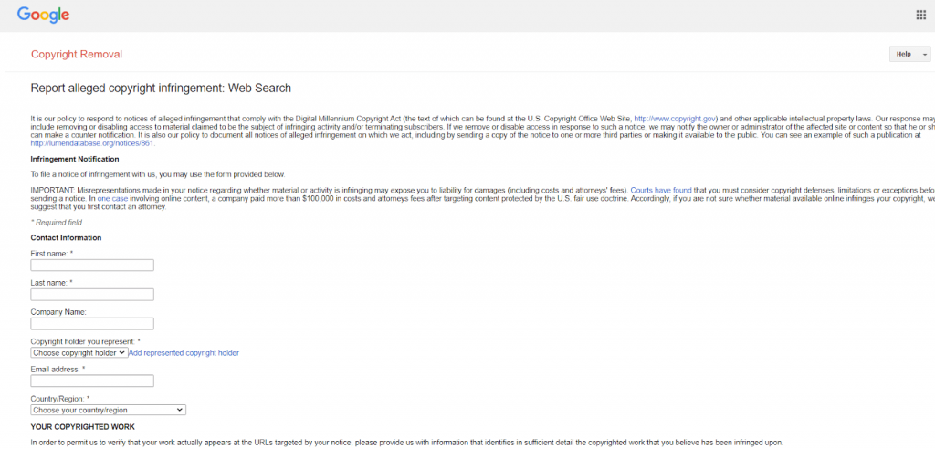935x449 pixels.
Task: Click the '* Required field' note
Action: click(x=56, y=223)
